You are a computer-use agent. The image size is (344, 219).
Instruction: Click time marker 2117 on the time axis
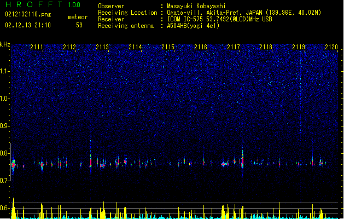click(x=234, y=47)
